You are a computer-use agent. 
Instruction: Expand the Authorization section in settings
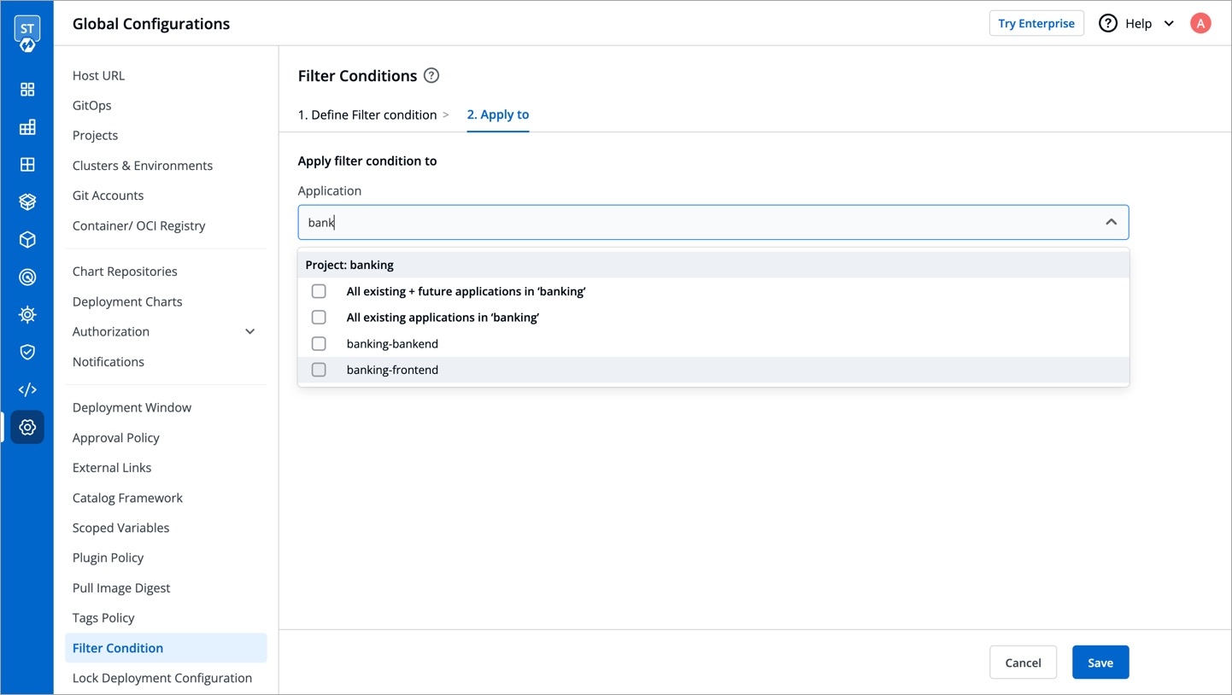(x=249, y=331)
